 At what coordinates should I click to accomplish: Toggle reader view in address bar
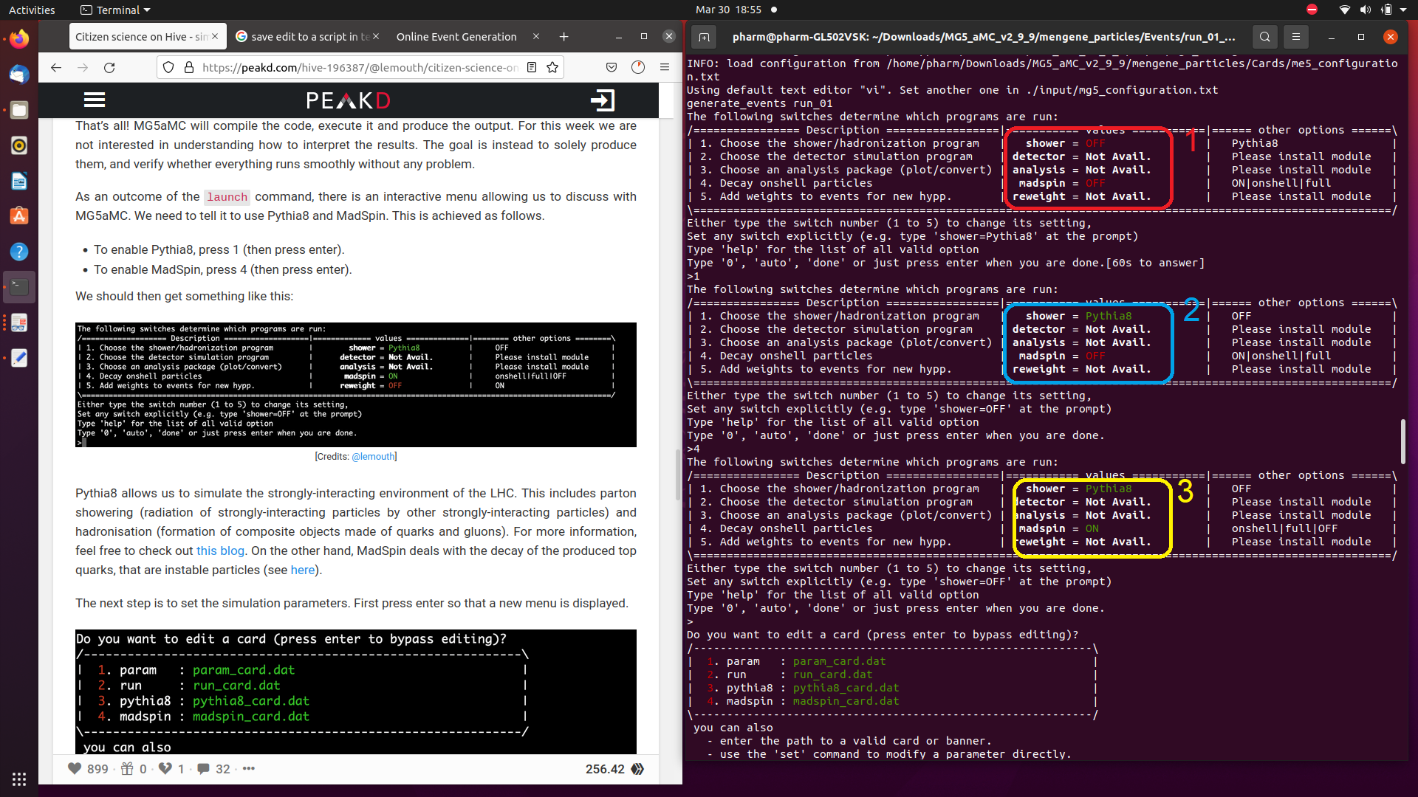[532, 67]
